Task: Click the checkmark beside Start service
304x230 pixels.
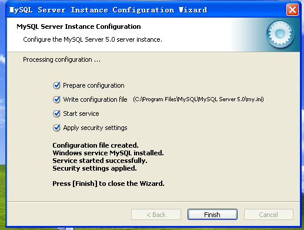Action: [x=56, y=114]
